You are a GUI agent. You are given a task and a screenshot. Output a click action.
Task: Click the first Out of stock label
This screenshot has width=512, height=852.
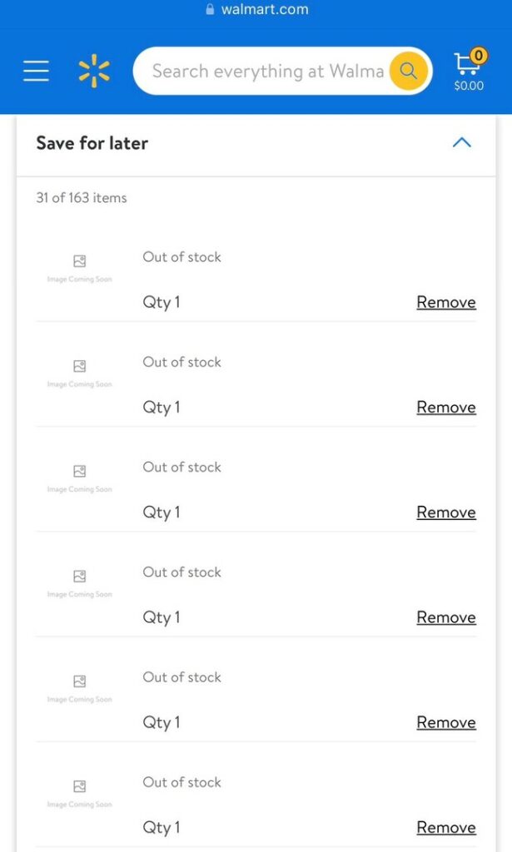click(181, 257)
